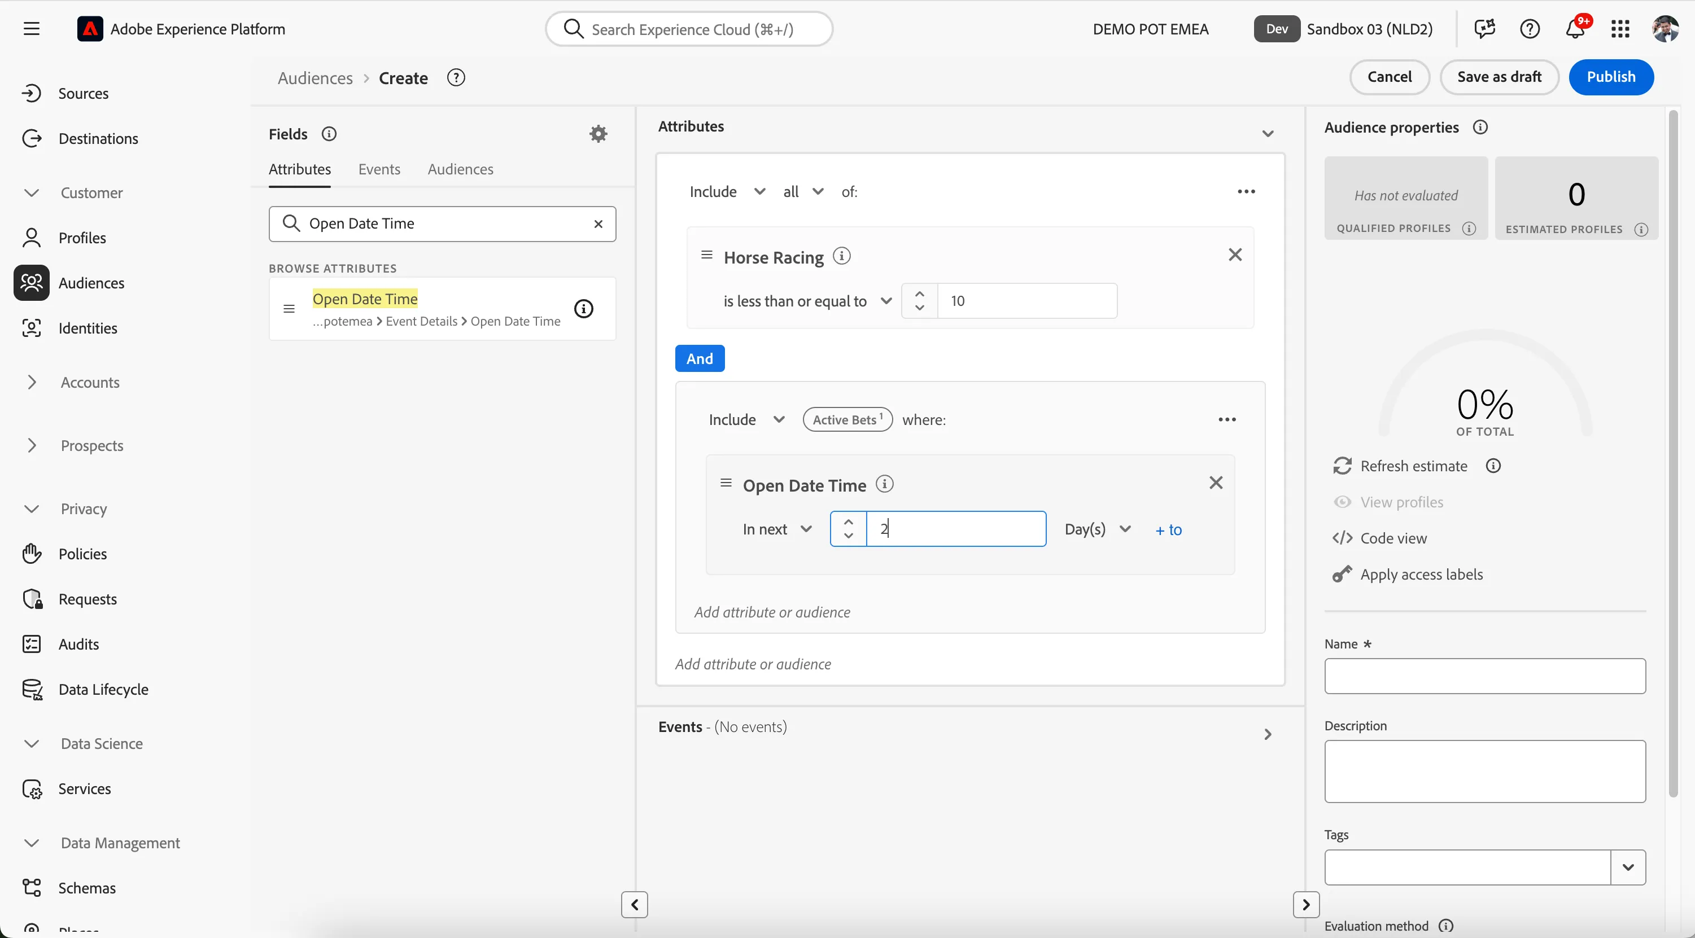
Task: Clear the Open Date Time search text
Action: click(598, 223)
